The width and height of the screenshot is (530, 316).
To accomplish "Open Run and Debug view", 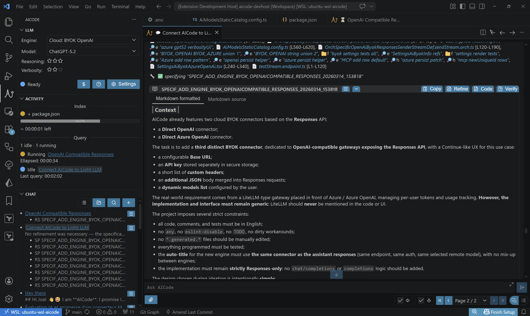I will click(x=9, y=76).
